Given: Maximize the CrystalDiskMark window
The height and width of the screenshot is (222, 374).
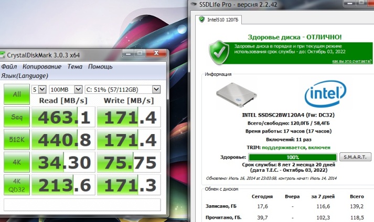Looking at the screenshot, I should click(140, 53).
